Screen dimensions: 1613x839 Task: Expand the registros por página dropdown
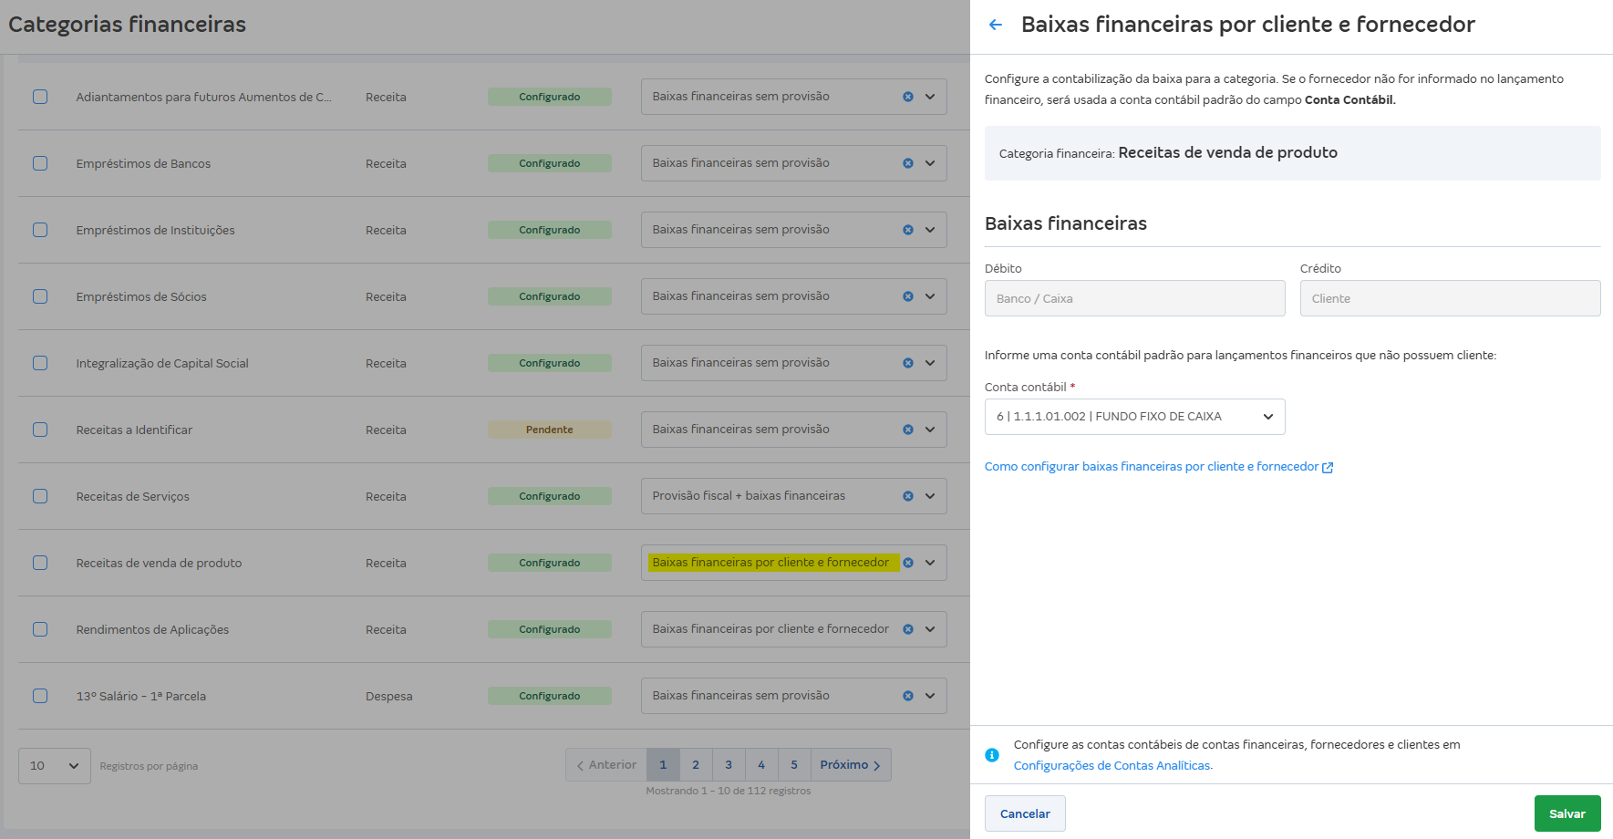click(54, 765)
